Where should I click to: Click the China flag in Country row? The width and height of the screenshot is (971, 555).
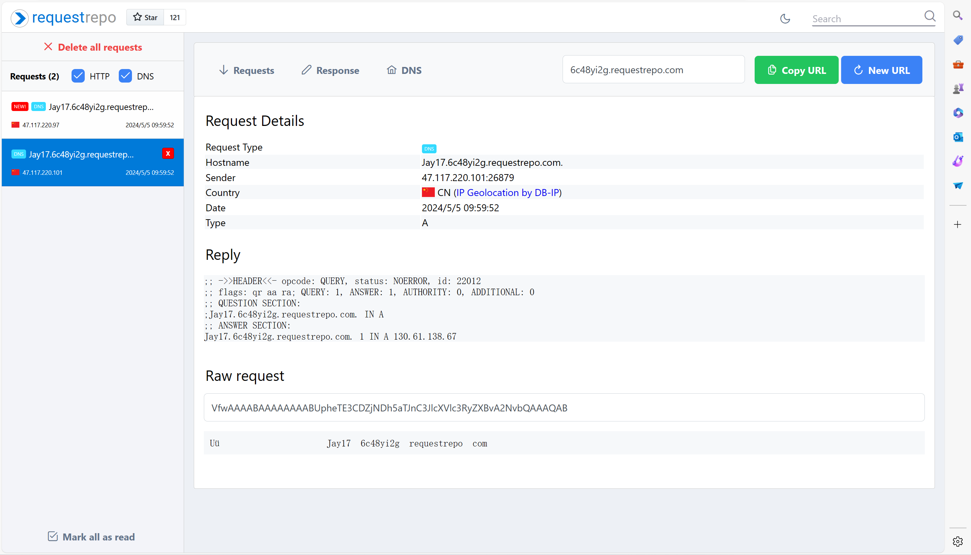pyautogui.click(x=428, y=192)
